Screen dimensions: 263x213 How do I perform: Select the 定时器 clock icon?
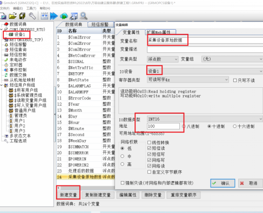6,65
